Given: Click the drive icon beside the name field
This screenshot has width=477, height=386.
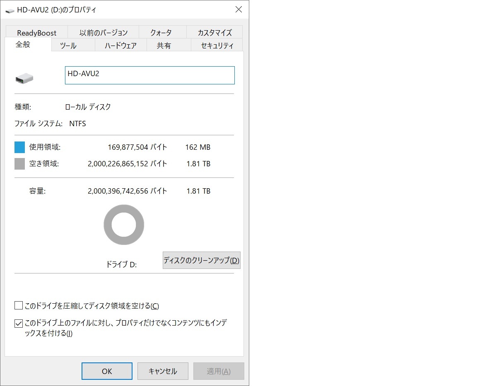Looking at the screenshot, I should (x=24, y=78).
